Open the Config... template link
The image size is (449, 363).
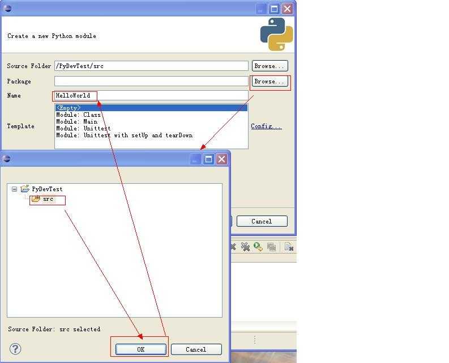click(x=266, y=126)
